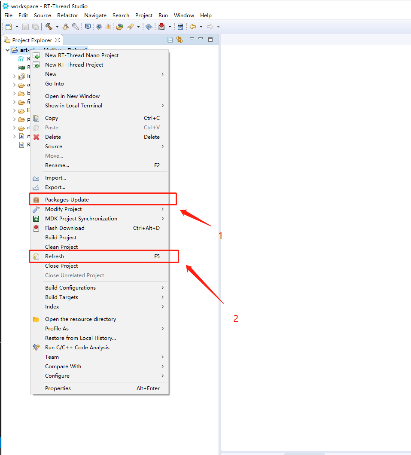Close the Project Explorer tab
411x455 pixels.
tap(58, 40)
